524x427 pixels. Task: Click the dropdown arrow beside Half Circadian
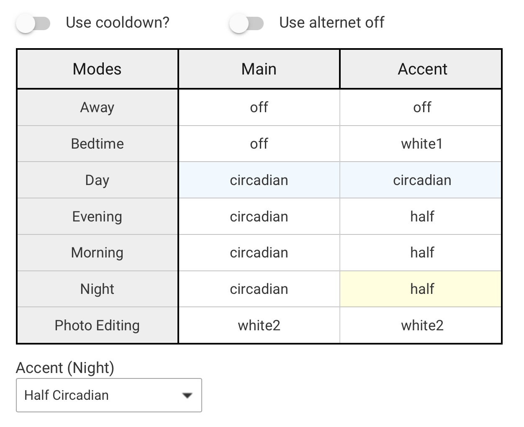[x=187, y=395]
